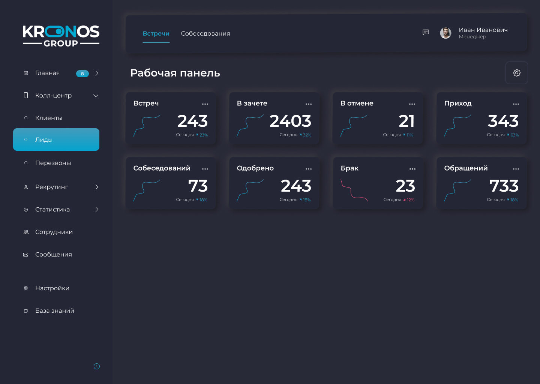
Task: Click the 32% indicator on В зачете
Action: pyautogui.click(x=306, y=135)
